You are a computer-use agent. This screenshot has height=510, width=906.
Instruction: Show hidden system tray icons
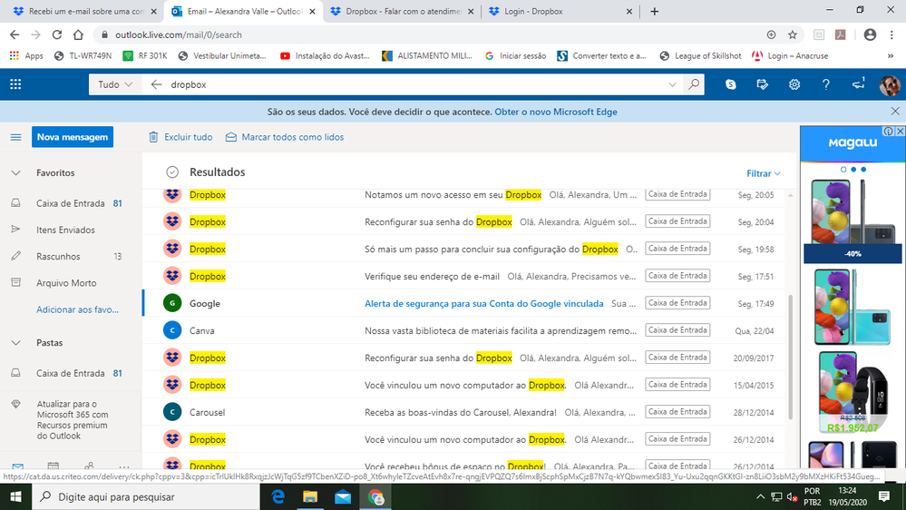click(x=760, y=496)
